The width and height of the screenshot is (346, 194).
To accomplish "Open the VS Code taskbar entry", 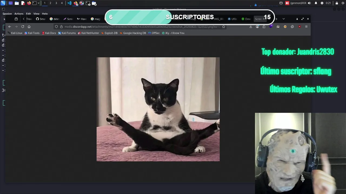I will click(x=69, y=3).
